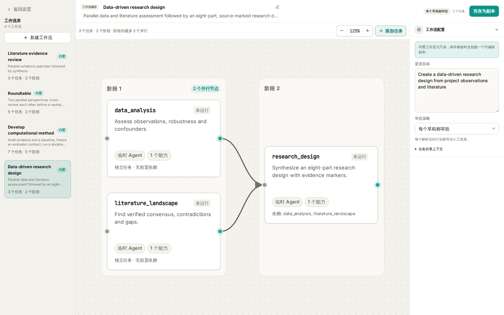Image resolution: width=504 pixels, height=315 pixels.
Task: Open the data_analysis task card
Action: pyautogui.click(x=164, y=139)
